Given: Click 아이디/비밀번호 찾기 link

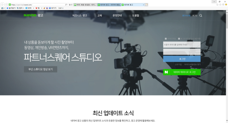Looking at the screenshot, I should (x=192, y=64).
